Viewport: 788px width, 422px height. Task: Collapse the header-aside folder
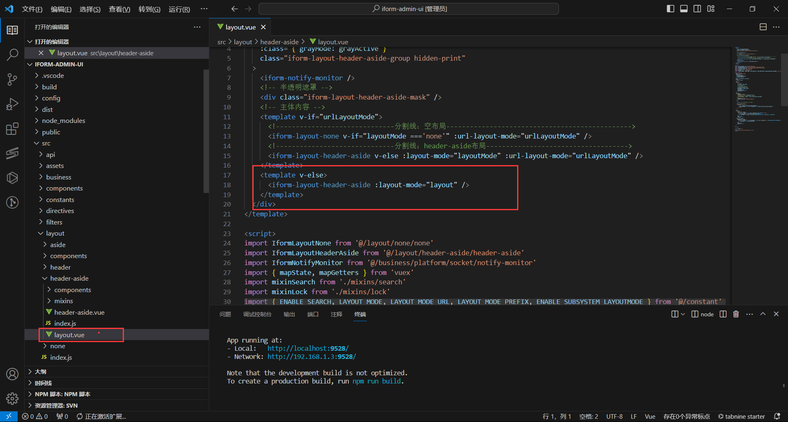69,278
